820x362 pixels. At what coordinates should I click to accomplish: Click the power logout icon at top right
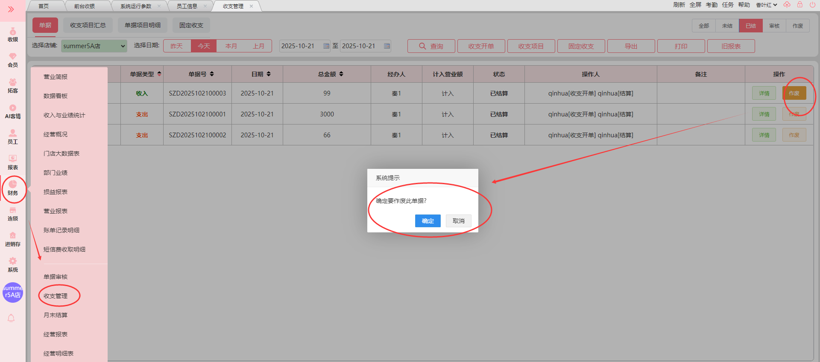[812, 5]
